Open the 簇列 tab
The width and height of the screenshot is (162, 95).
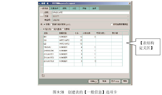[x=65, y=8]
